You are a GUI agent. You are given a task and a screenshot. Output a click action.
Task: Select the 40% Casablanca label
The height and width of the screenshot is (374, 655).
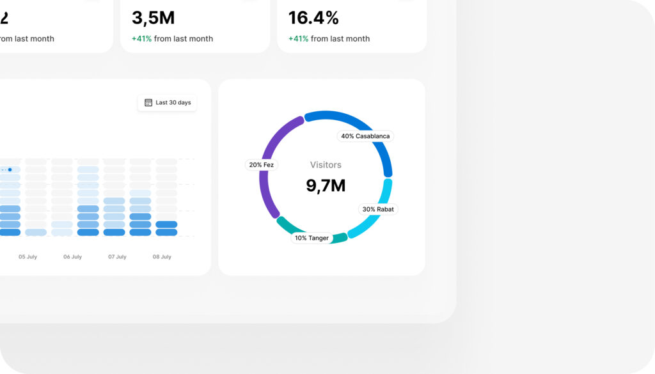[x=365, y=136]
